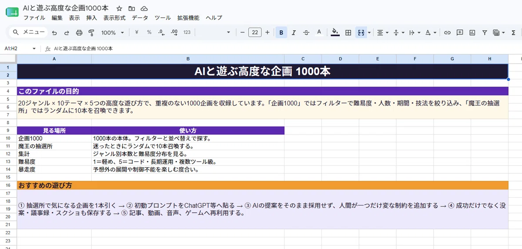Decrease font size with minus button
This screenshot has width=522, height=249.
[x=242, y=32]
